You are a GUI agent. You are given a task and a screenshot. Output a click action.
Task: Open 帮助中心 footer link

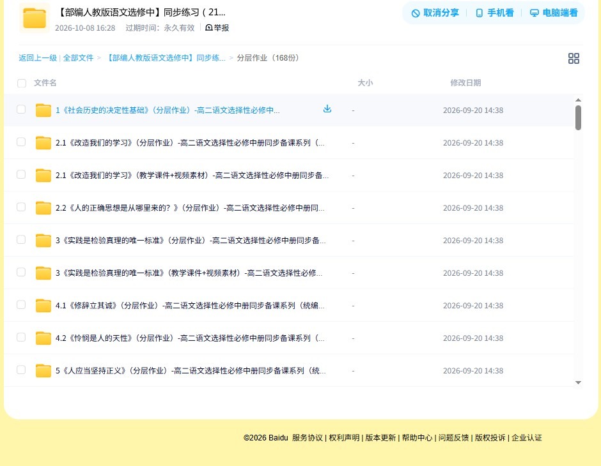coord(417,438)
